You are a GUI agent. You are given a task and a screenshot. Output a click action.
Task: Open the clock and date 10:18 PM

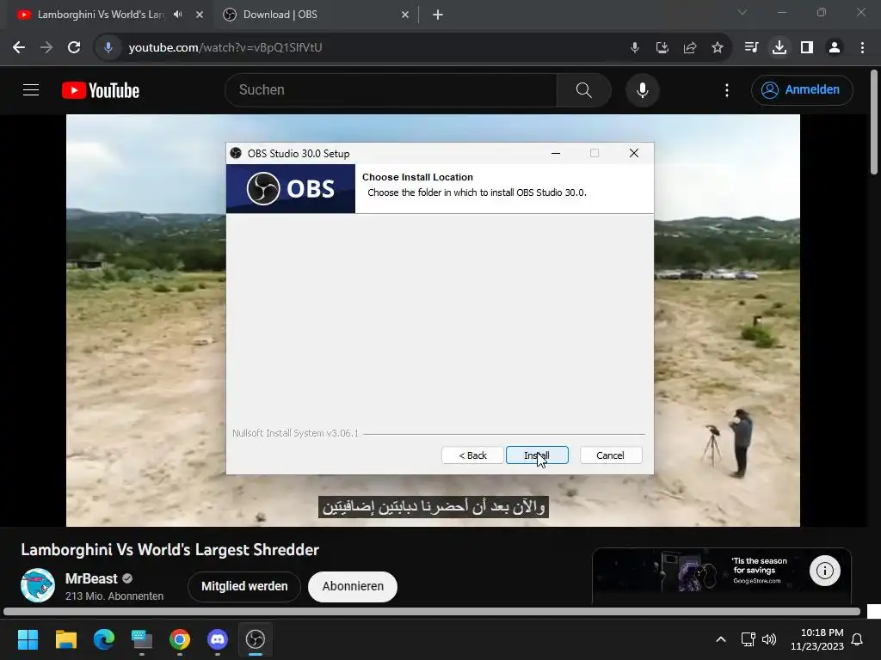coord(817,639)
